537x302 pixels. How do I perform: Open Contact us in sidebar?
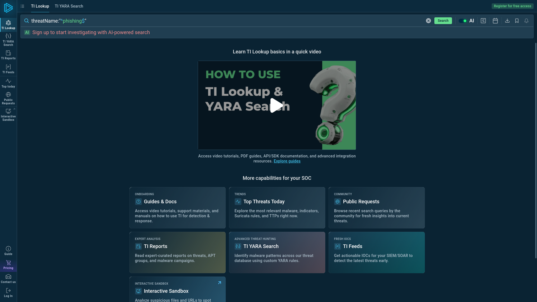8,279
